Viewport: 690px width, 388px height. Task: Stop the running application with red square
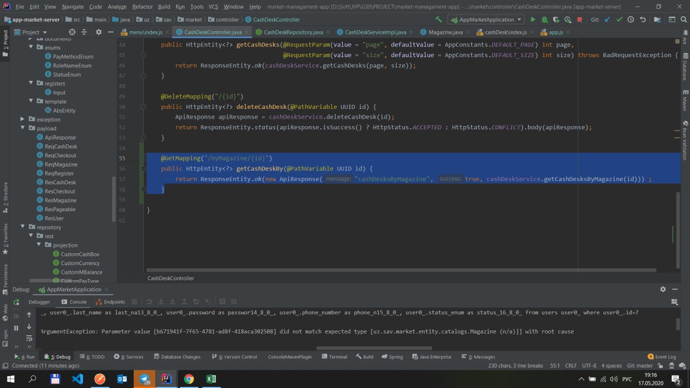(x=580, y=19)
